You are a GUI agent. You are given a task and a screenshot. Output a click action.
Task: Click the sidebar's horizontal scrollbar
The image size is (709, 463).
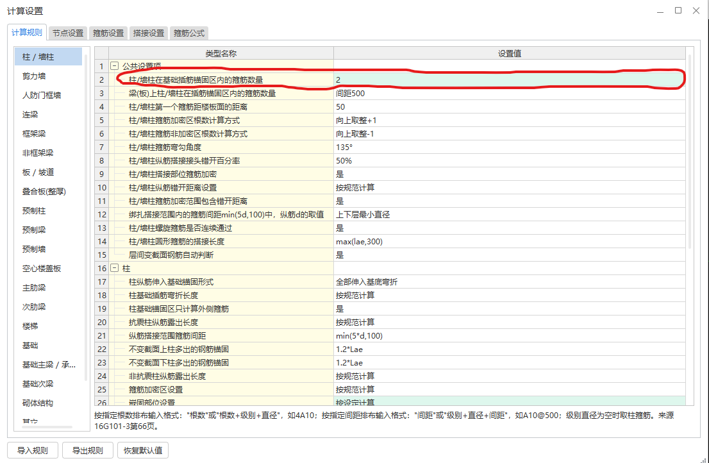point(46,426)
